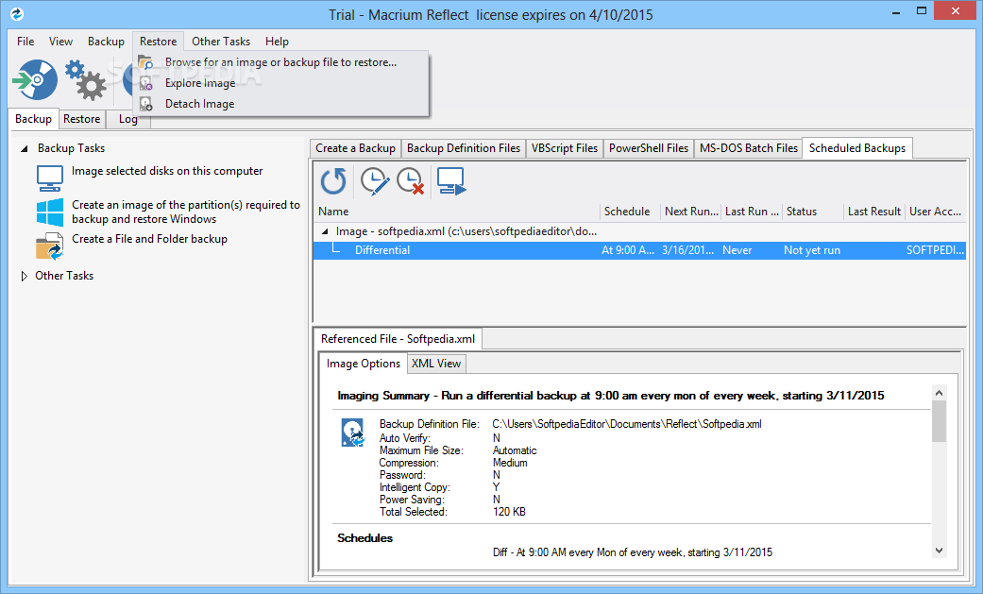The width and height of the screenshot is (983, 594).
Task: Click the Browse for image menu icon
Action: 146,62
